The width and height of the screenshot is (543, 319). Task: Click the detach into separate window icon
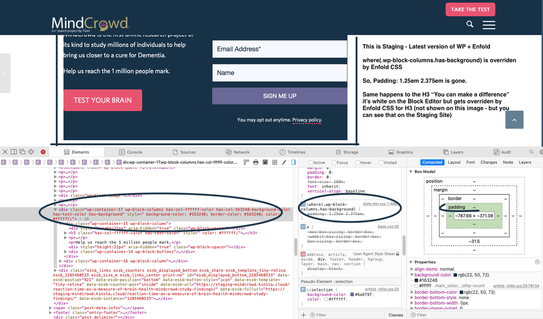point(22,152)
